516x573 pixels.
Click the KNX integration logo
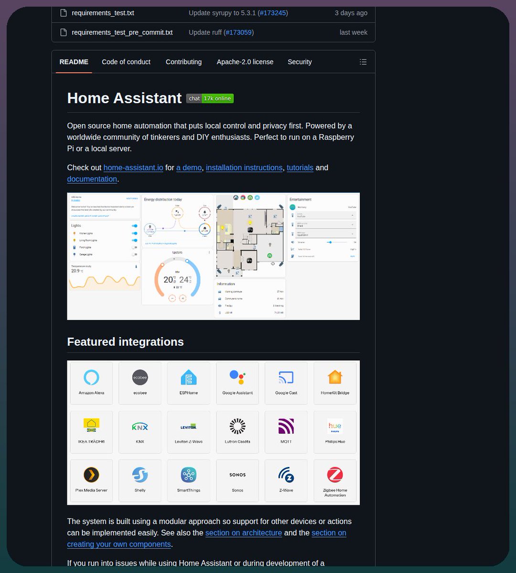(140, 426)
